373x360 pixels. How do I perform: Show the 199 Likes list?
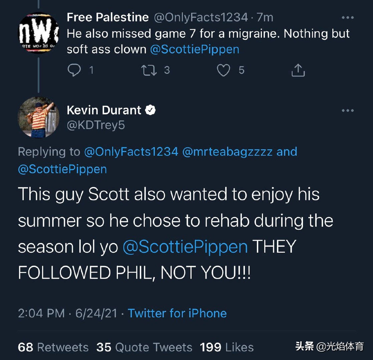[x=227, y=347]
